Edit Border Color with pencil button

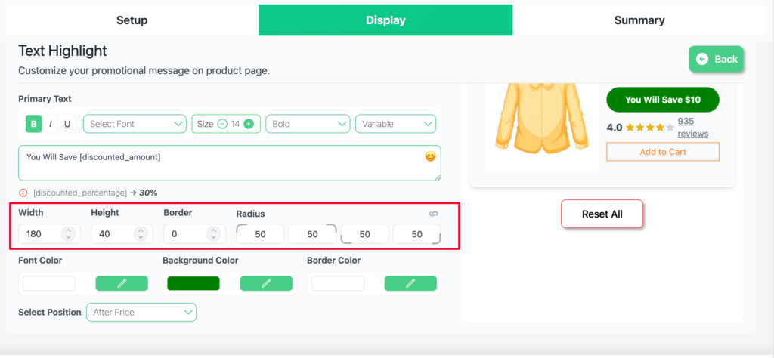pyautogui.click(x=410, y=283)
